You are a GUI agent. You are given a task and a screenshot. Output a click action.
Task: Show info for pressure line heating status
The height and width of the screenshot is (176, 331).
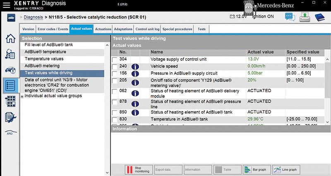pyautogui.click(x=135, y=104)
